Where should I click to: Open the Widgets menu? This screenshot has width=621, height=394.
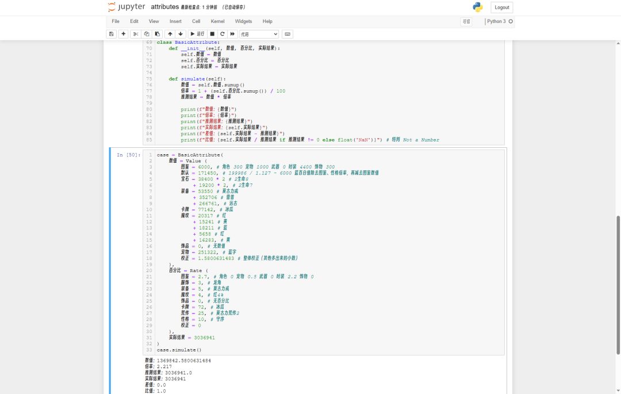point(243,21)
